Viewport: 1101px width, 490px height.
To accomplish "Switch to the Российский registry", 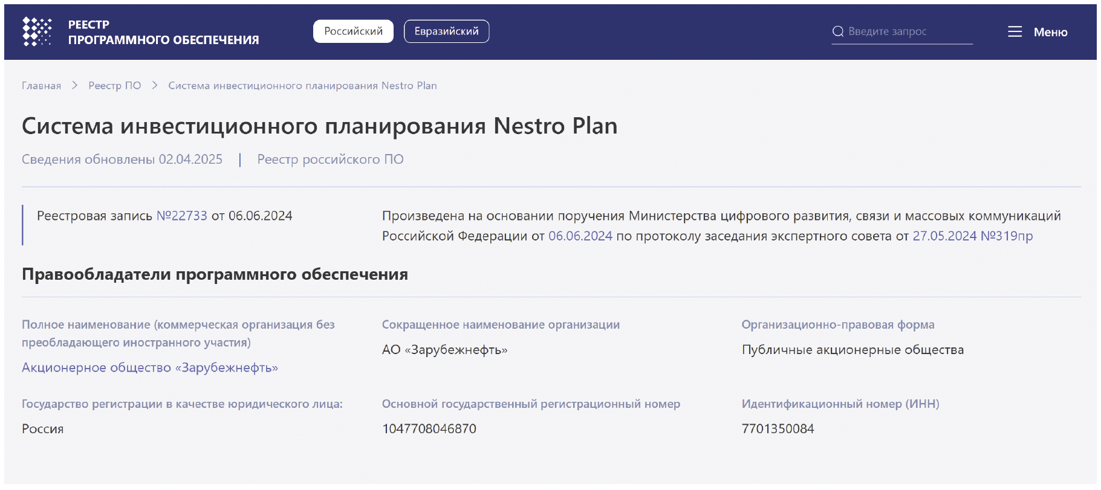I will pos(353,31).
